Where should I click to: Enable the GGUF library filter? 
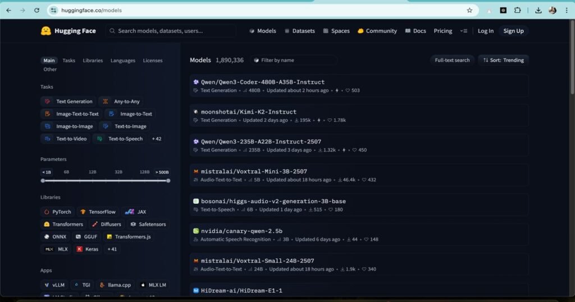tap(85, 237)
